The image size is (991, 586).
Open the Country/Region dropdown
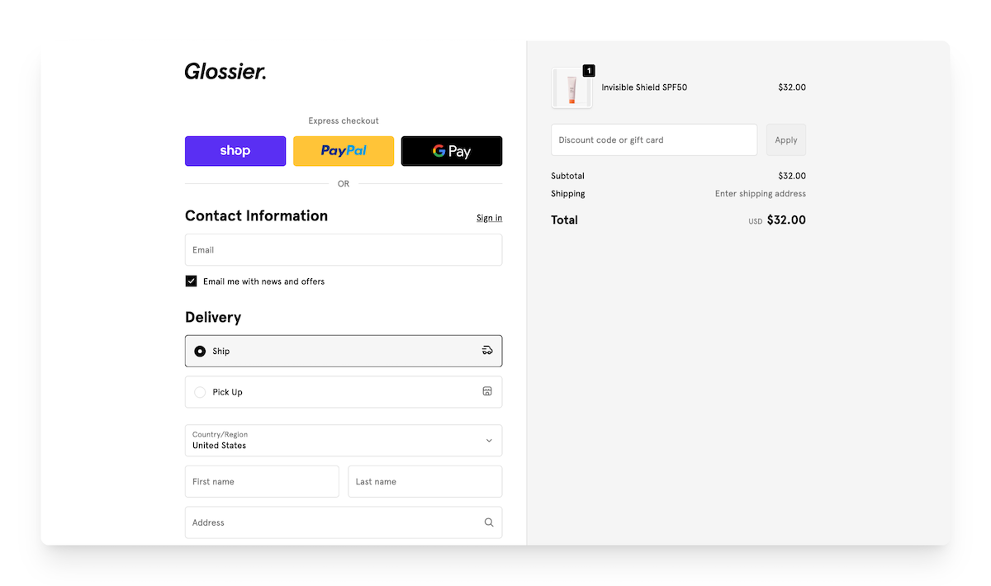click(x=488, y=440)
